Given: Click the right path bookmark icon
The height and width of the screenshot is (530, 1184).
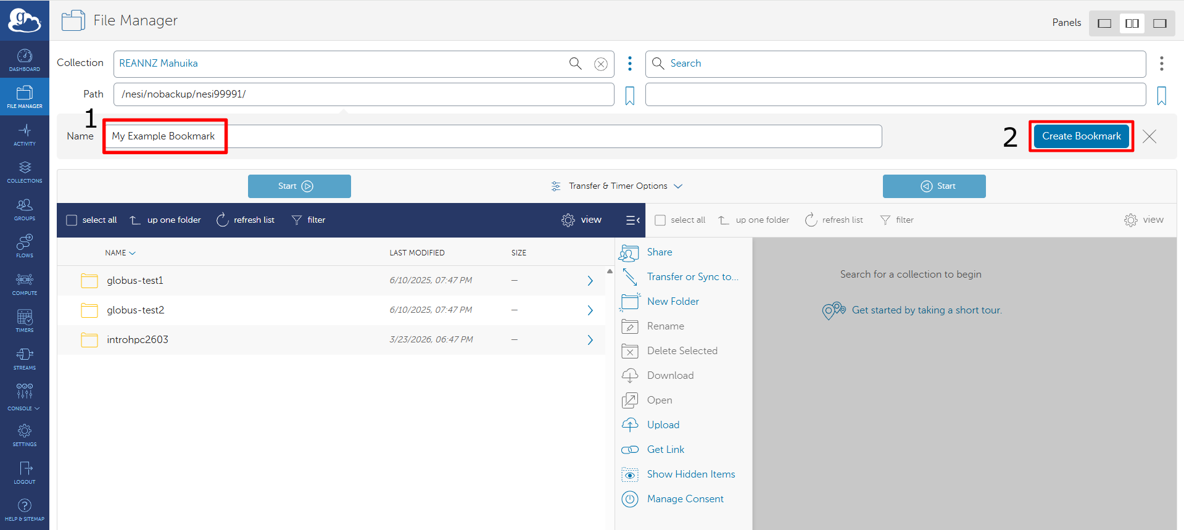Looking at the screenshot, I should point(1161,96).
